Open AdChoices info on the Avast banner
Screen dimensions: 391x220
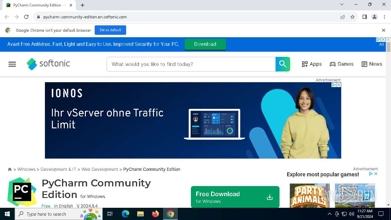378,40
